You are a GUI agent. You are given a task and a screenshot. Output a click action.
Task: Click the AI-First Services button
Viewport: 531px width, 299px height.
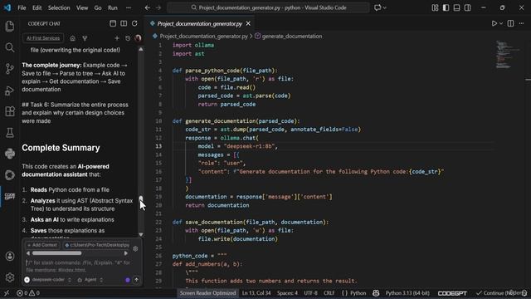43,38
